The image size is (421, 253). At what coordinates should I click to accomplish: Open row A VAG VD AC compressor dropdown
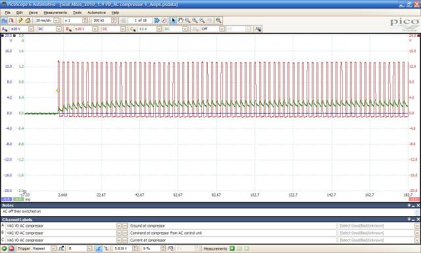coord(119,226)
